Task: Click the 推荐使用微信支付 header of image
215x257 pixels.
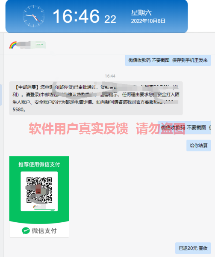Action: (x=39, y=164)
